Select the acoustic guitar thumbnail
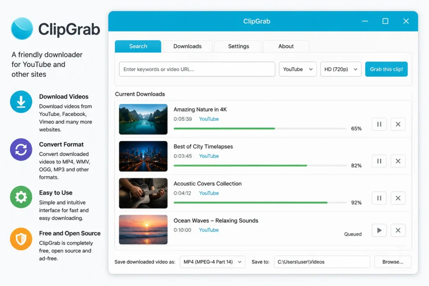429x286 pixels. [x=143, y=193]
